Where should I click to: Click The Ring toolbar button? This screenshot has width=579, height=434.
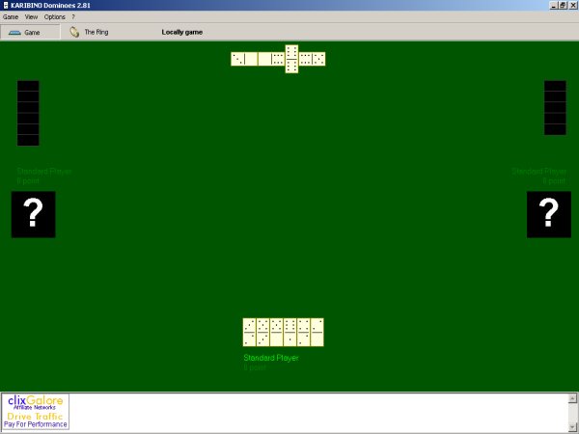click(x=89, y=32)
